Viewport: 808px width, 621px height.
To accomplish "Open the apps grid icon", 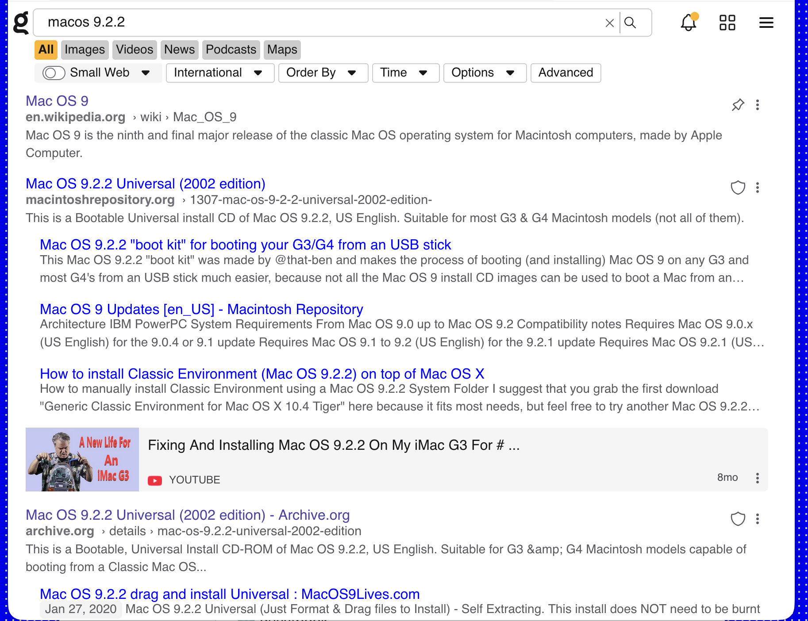I will (727, 23).
